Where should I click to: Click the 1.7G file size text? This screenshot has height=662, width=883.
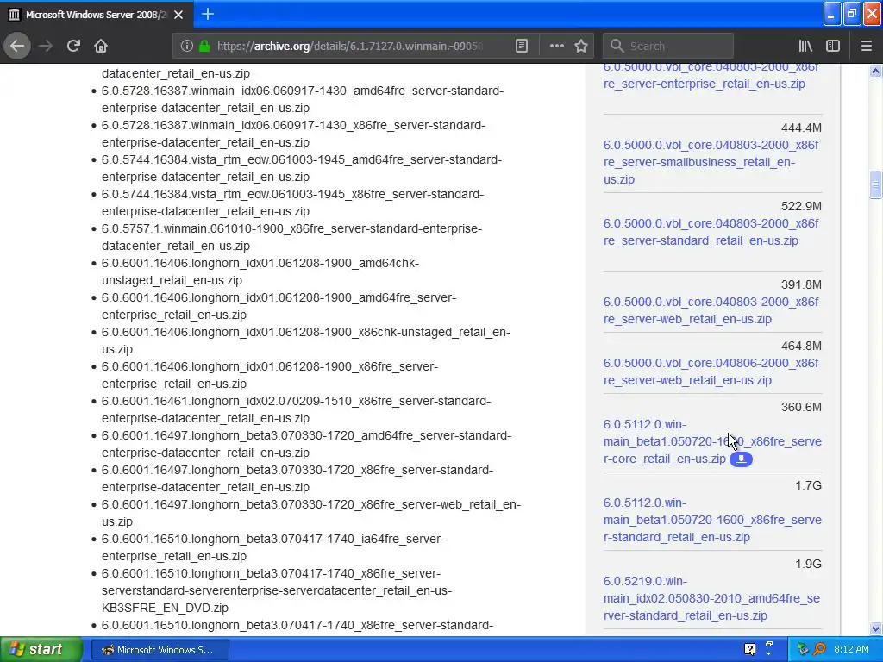(808, 485)
